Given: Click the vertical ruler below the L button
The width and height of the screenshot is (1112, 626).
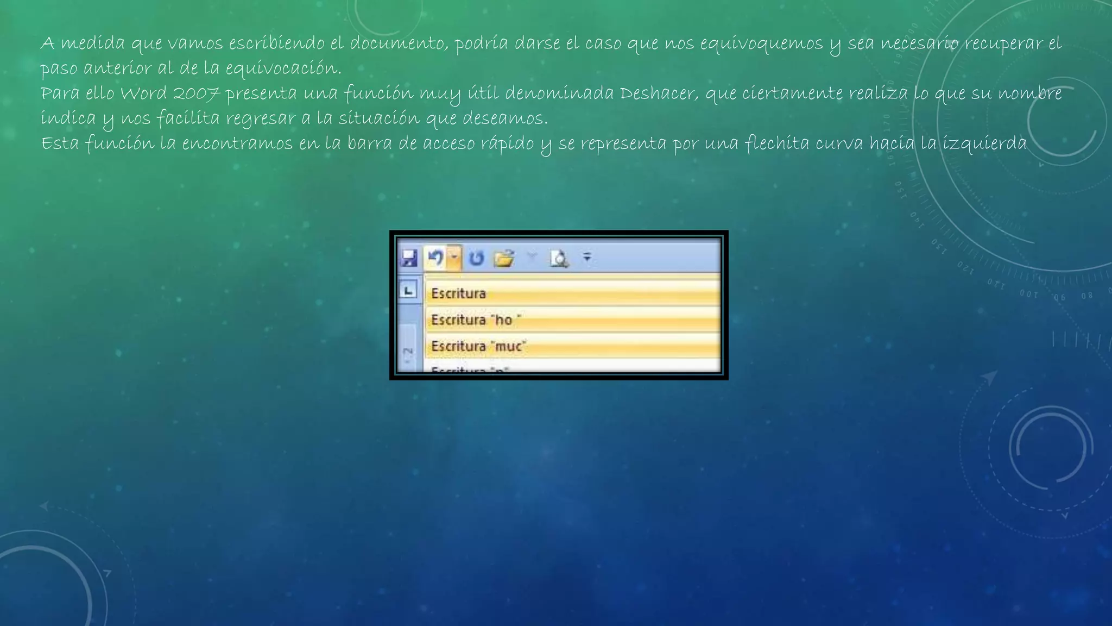Looking at the screenshot, I should click(x=408, y=348).
